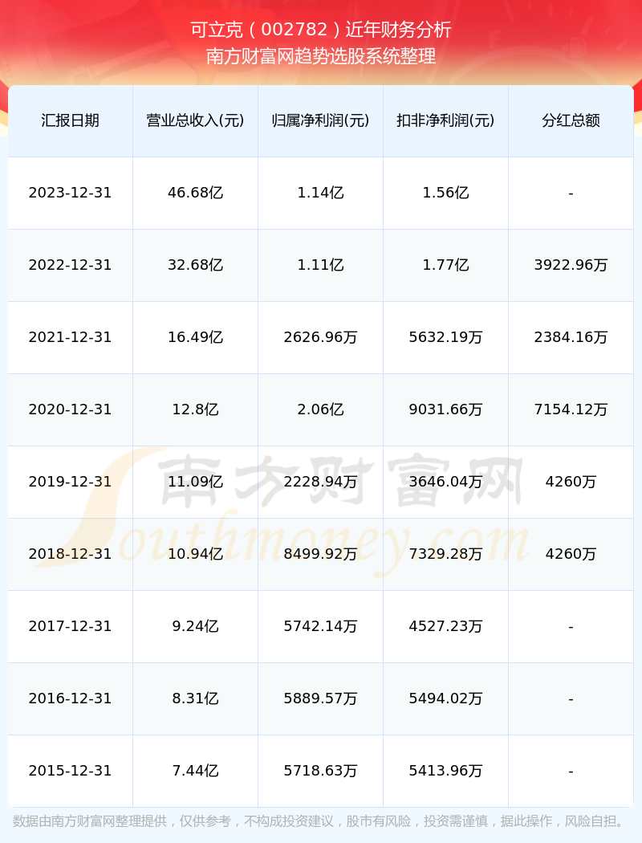Click the subtitle 南方财富网趋势选股系统整理
The width and height of the screenshot is (642, 843).
click(321, 56)
